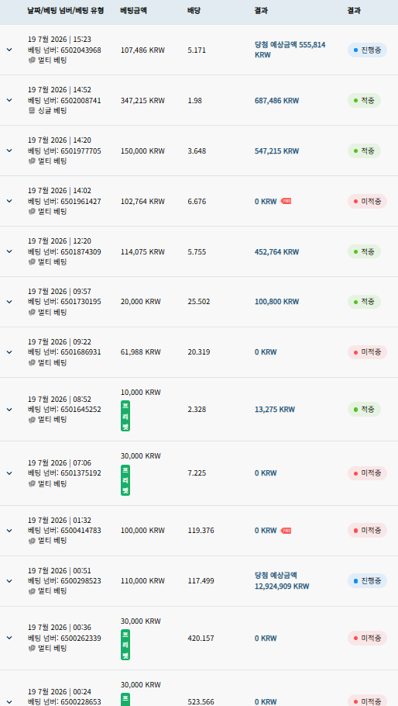This screenshot has width=398, height=706.
Task: Click 적중 status badge for 687,486 KRW result
Action: pyautogui.click(x=364, y=100)
